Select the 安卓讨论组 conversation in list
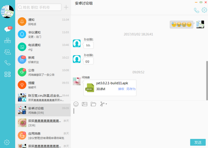Screen dimensions: 208x148 point(43,110)
